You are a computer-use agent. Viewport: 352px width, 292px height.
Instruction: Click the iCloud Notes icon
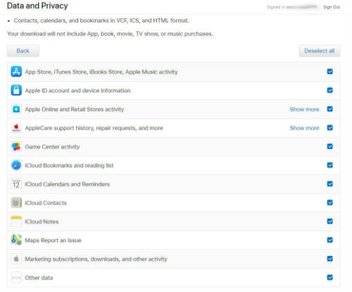tap(16, 221)
